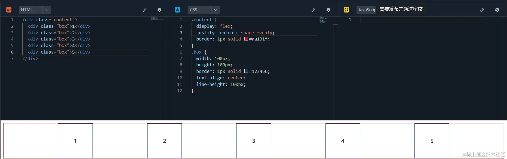Click the #aa131f color swatch
507x159 pixels.
point(246,39)
